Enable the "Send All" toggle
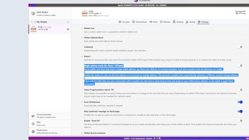Viewport: 249px width, 140px height. (x=240, y=121)
